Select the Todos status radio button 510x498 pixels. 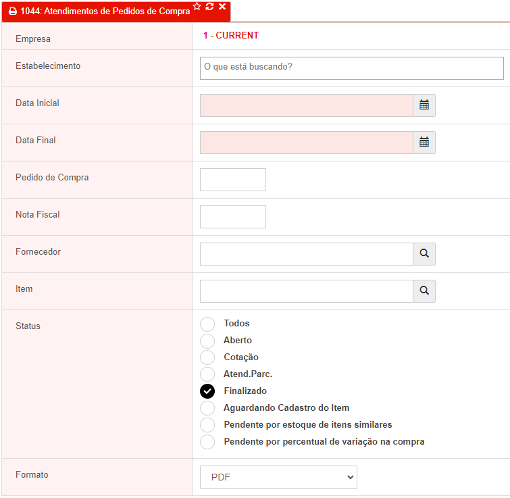[x=207, y=324]
